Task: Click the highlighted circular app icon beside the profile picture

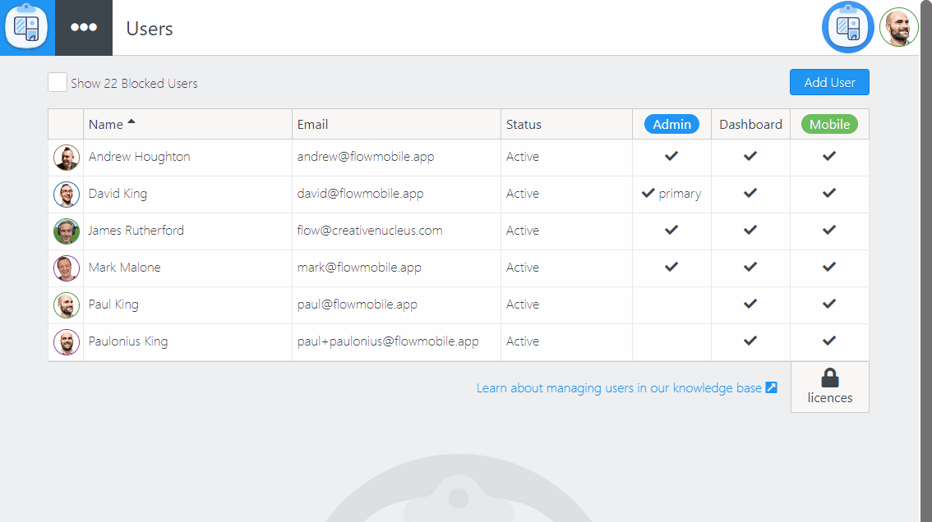Action: tap(847, 27)
